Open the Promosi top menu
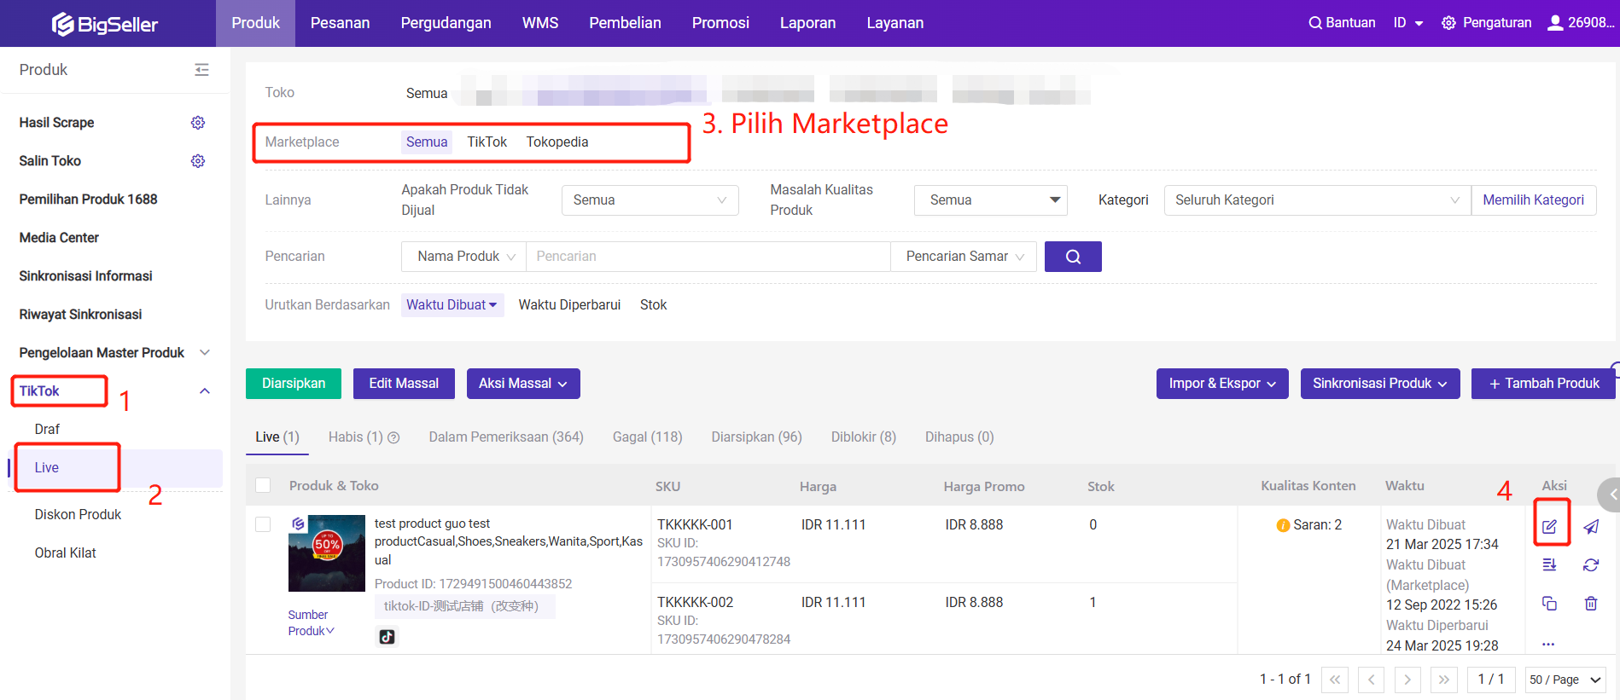Viewport: 1620px width, 700px height. coord(720,23)
